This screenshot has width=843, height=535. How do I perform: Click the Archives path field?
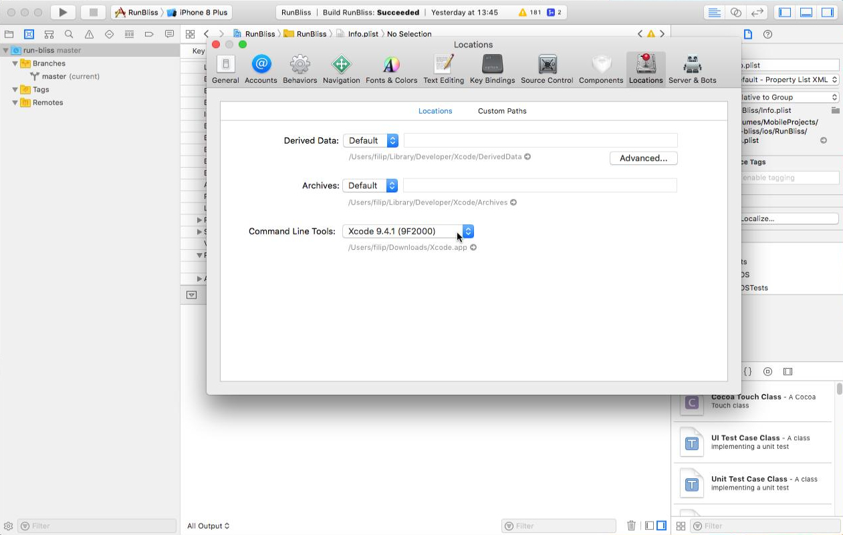(x=540, y=186)
